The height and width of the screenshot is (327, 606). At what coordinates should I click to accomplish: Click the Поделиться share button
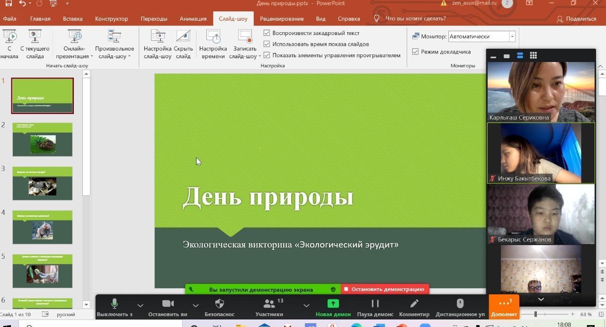577,18
